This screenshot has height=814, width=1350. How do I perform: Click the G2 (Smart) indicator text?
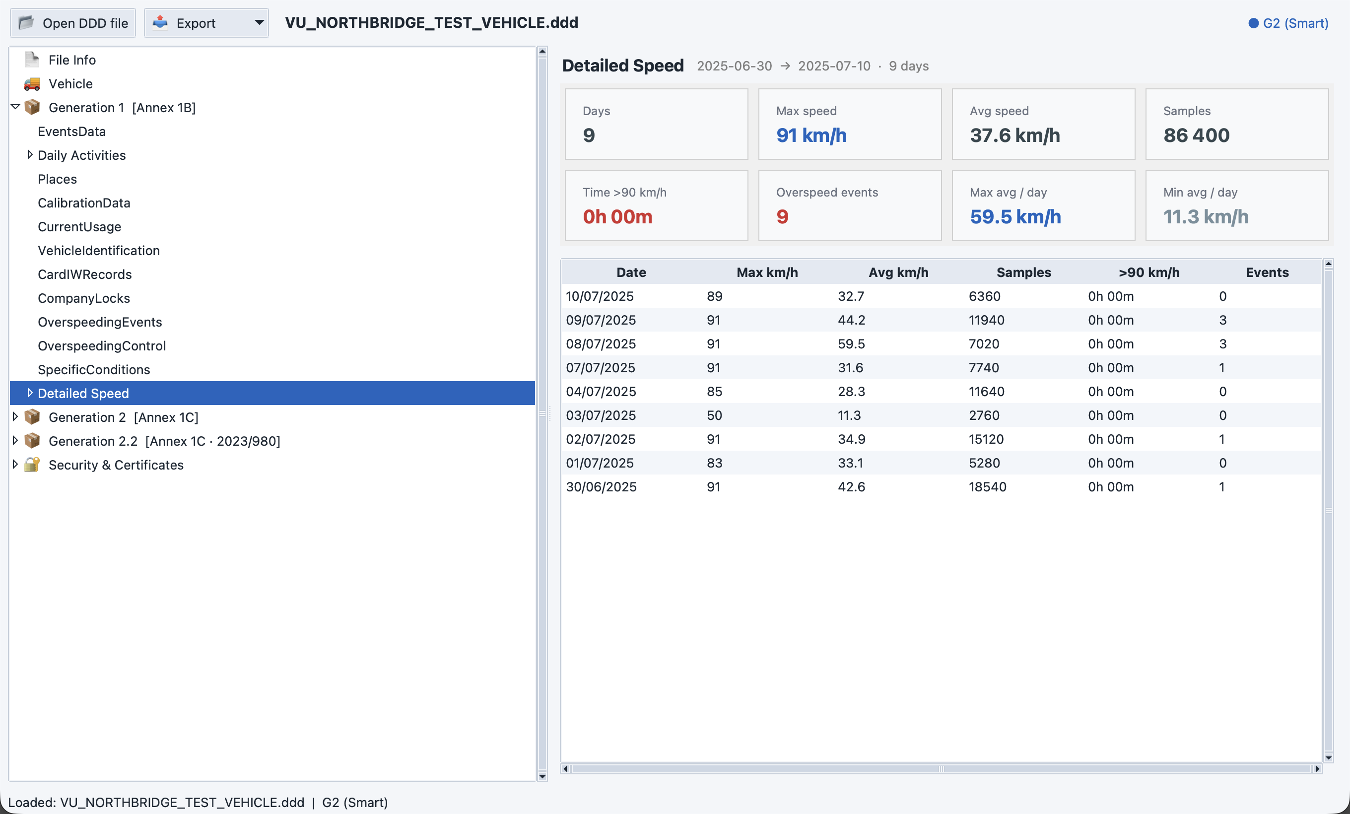click(1295, 23)
